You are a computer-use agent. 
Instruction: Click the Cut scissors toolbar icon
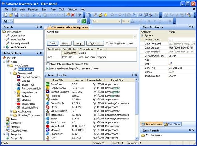pyautogui.click(x=34, y=15)
